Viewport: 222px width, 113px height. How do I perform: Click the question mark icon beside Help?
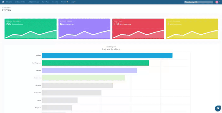(75, 2)
